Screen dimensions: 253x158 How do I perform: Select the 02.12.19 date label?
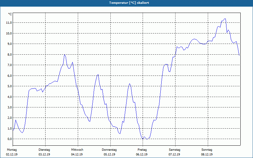12,155
